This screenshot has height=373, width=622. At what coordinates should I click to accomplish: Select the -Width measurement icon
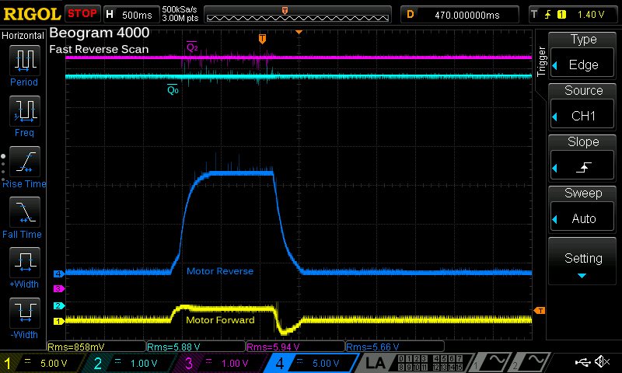[24, 312]
